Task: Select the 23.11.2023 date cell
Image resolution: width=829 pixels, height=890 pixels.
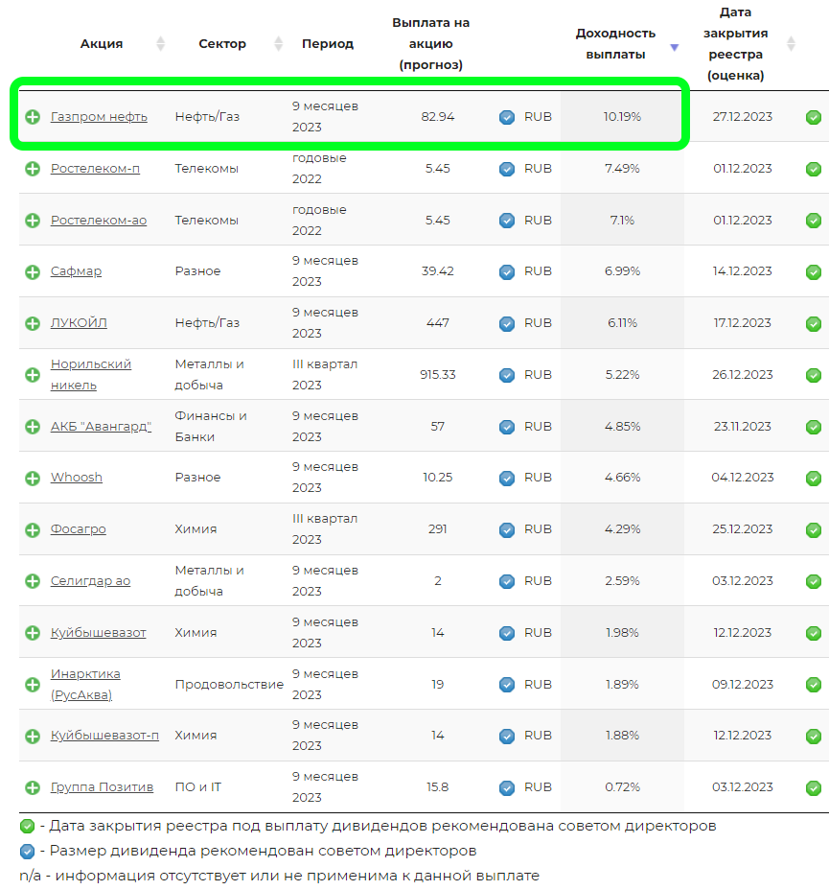Action: pos(742,426)
